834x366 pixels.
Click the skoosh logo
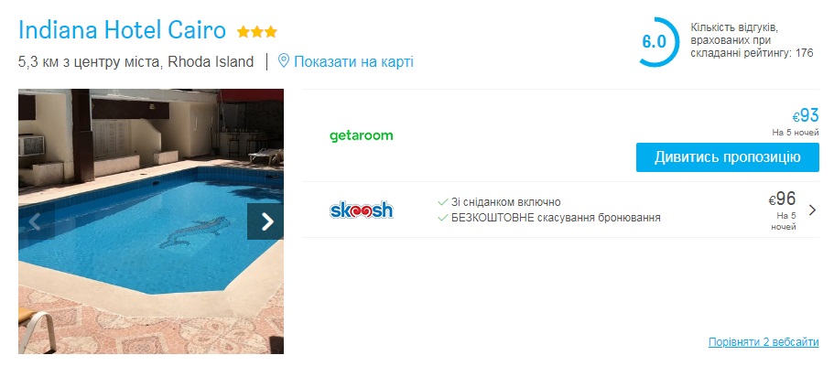click(361, 210)
